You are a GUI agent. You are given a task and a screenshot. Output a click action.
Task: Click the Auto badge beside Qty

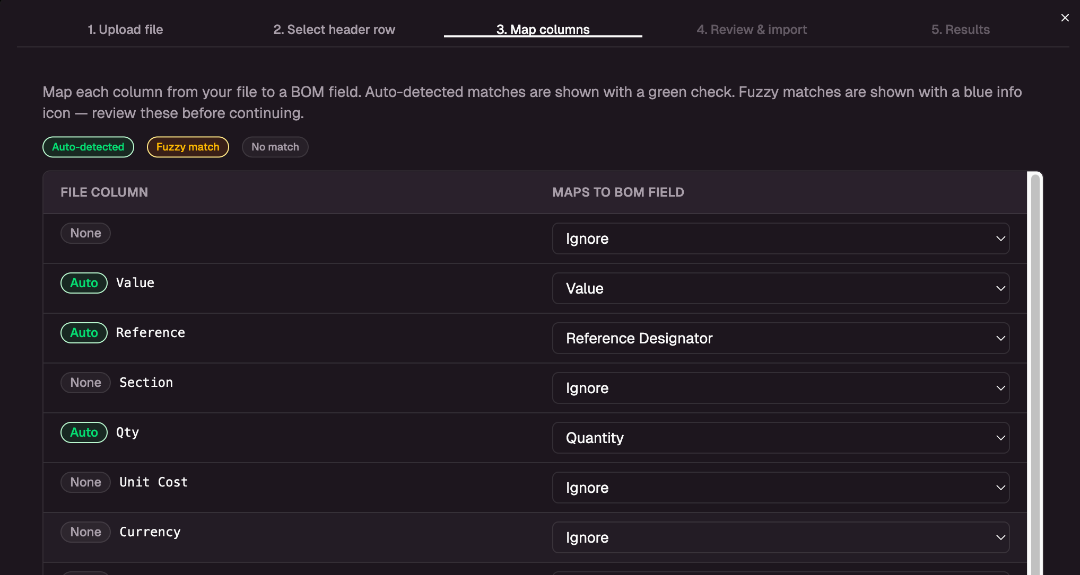tap(84, 432)
